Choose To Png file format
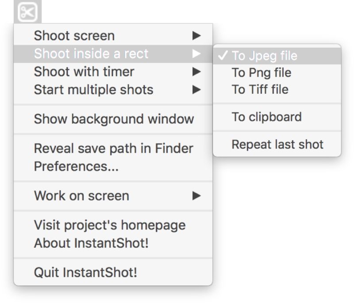Viewport: 354px width, 303px height. point(262,73)
